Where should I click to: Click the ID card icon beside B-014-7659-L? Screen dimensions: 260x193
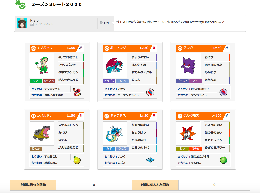(x=32, y=24)
